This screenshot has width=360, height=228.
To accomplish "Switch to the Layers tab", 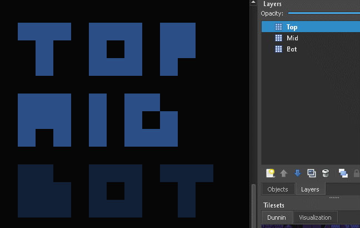I will (310, 189).
